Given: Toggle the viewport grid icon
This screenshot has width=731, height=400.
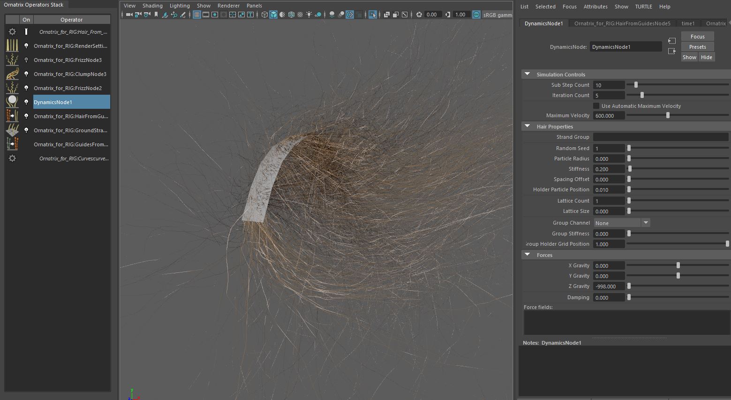Looking at the screenshot, I should [197, 15].
